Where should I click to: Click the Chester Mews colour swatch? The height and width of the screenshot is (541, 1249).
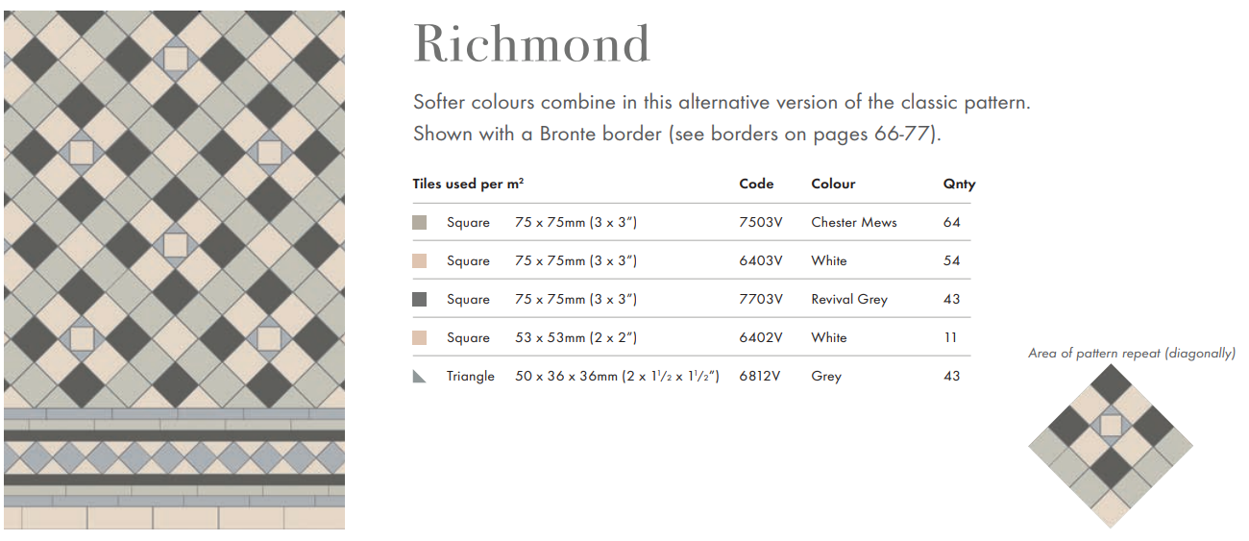click(419, 223)
